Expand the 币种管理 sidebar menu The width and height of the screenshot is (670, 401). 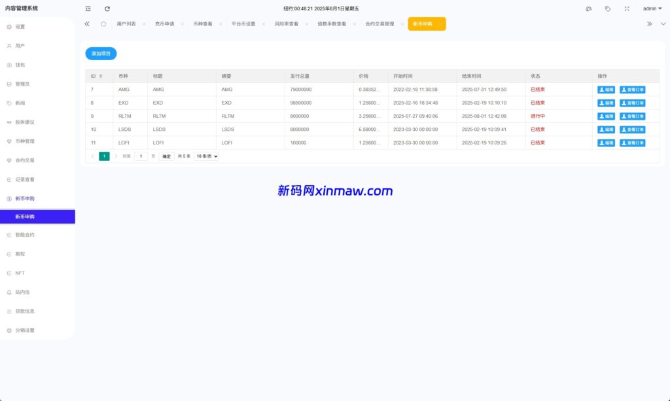[25, 141]
